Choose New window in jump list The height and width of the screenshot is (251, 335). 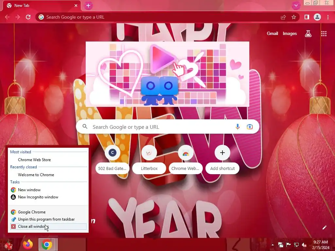coord(48,190)
